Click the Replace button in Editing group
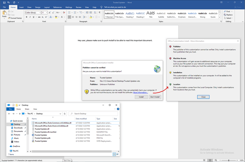 point(228,15)
